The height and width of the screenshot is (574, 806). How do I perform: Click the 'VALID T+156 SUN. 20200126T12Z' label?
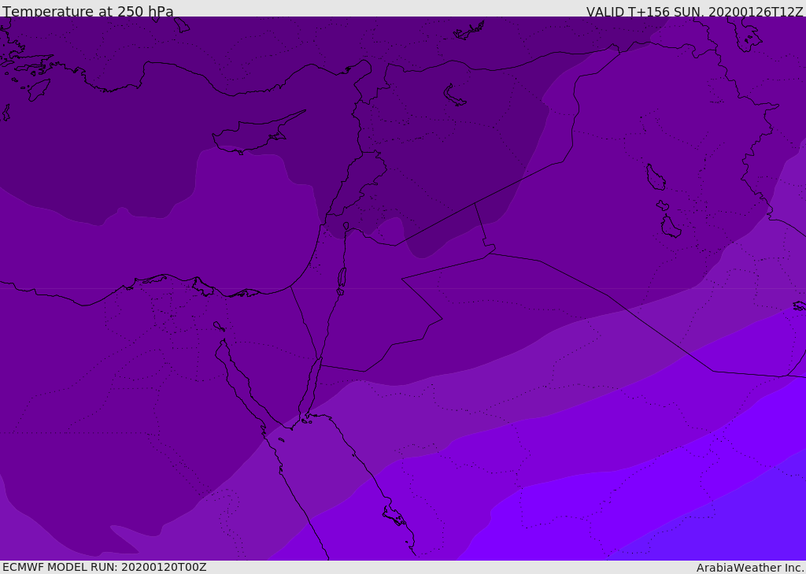[x=694, y=11]
